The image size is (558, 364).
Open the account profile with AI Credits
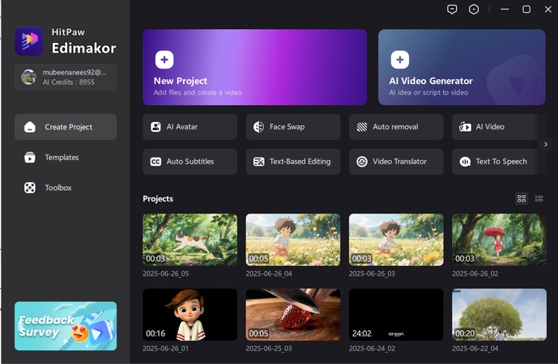66,77
